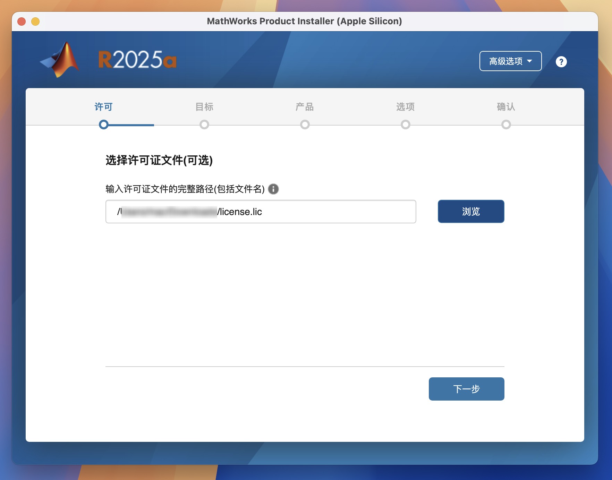Expand the 高级选项 dropdown
This screenshot has height=480, width=612.
tap(510, 61)
